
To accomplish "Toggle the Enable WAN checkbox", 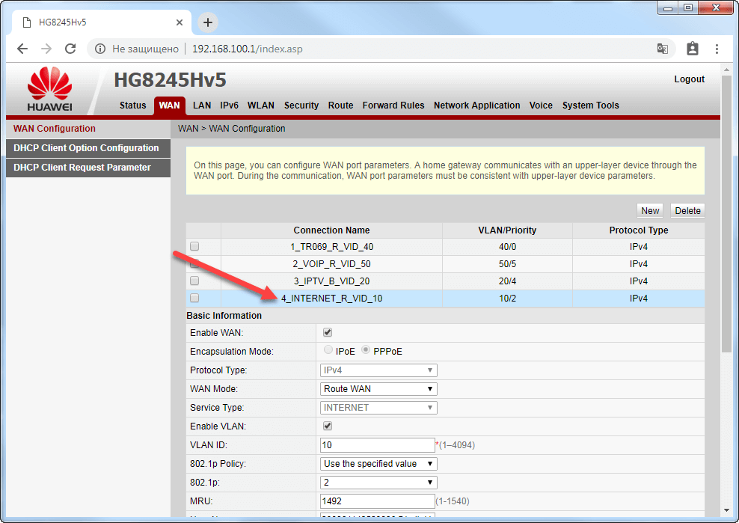I will pyautogui.click(x=327, y=332).
